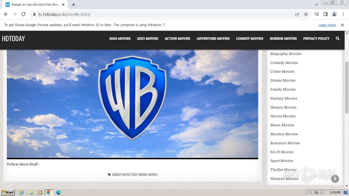Open the Comedy Movies menu item
Screen dimensions: 349x196
click(249, 38)
